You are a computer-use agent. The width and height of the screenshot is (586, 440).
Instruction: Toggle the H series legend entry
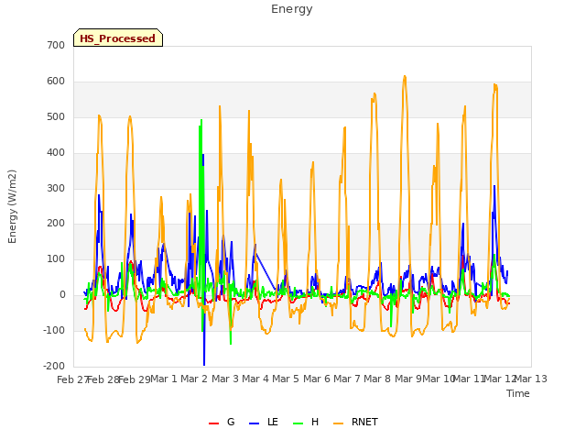point(306,422)
